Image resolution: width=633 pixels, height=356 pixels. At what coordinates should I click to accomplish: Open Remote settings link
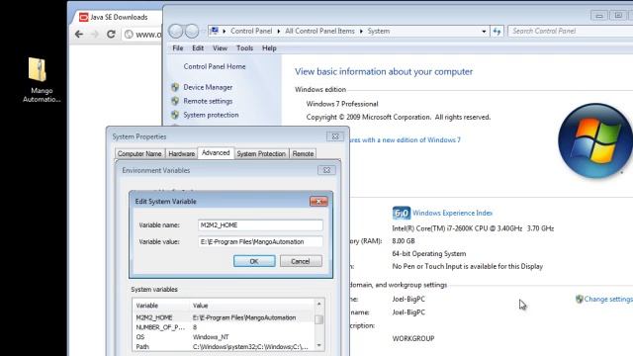[208, 101]
